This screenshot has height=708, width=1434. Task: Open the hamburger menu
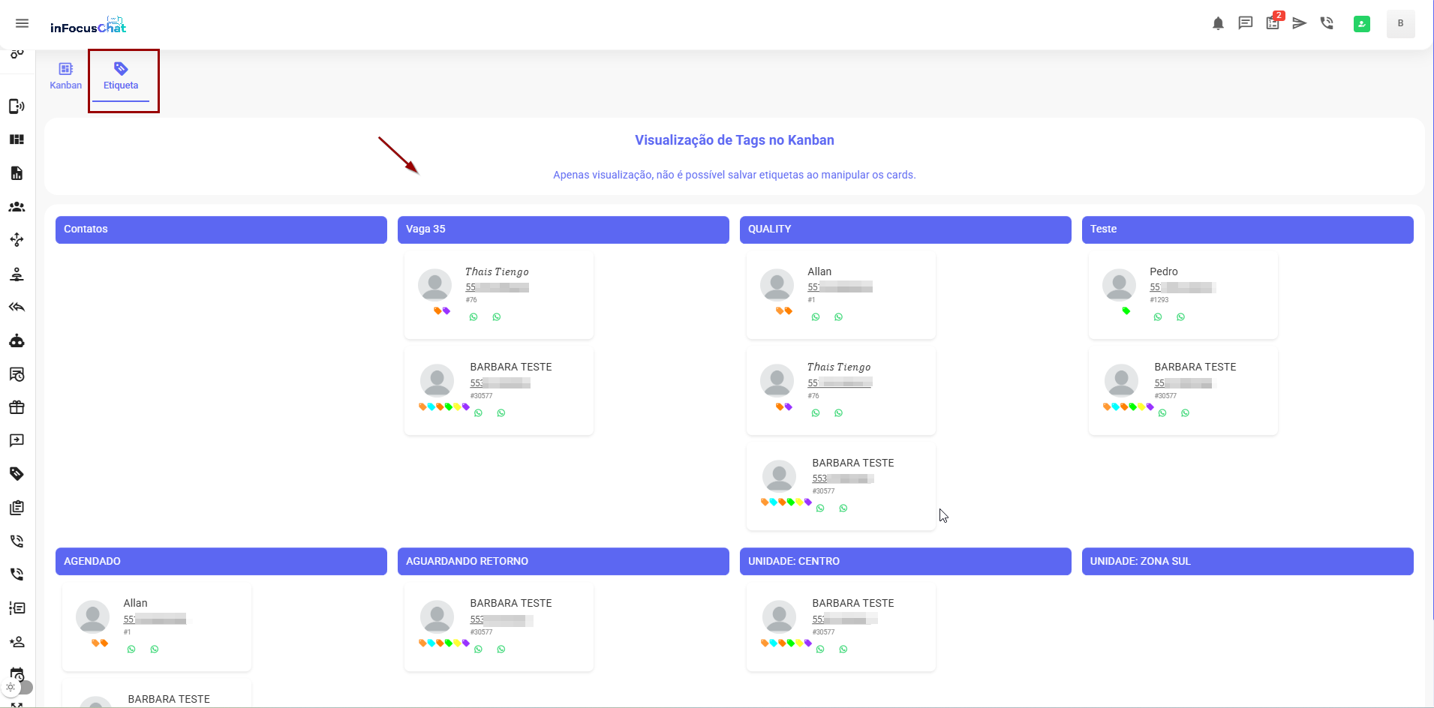point(22,23)
